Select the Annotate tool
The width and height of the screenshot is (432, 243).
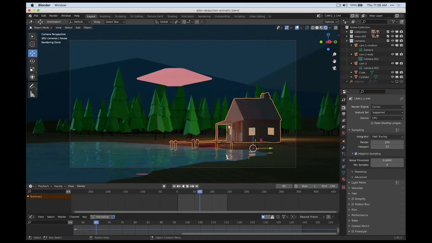coord(32,86)
